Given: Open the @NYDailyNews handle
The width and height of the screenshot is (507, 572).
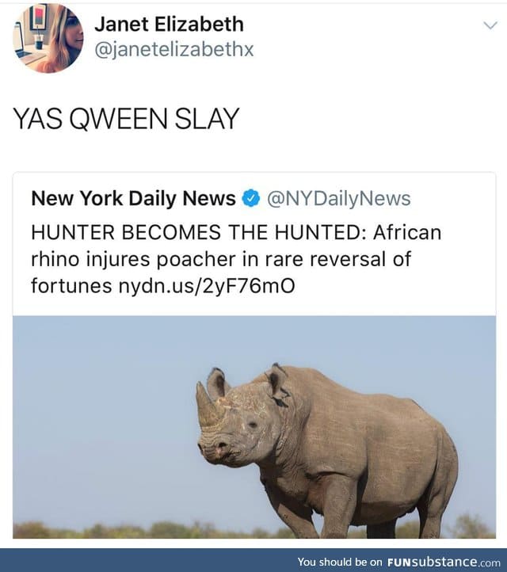Looking at the screenshot, I should pyautogui.click(x=339, y=199).
